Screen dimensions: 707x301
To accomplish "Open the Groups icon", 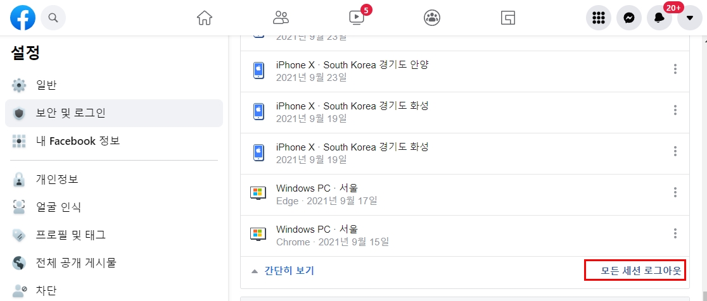I will pos(432,18).
